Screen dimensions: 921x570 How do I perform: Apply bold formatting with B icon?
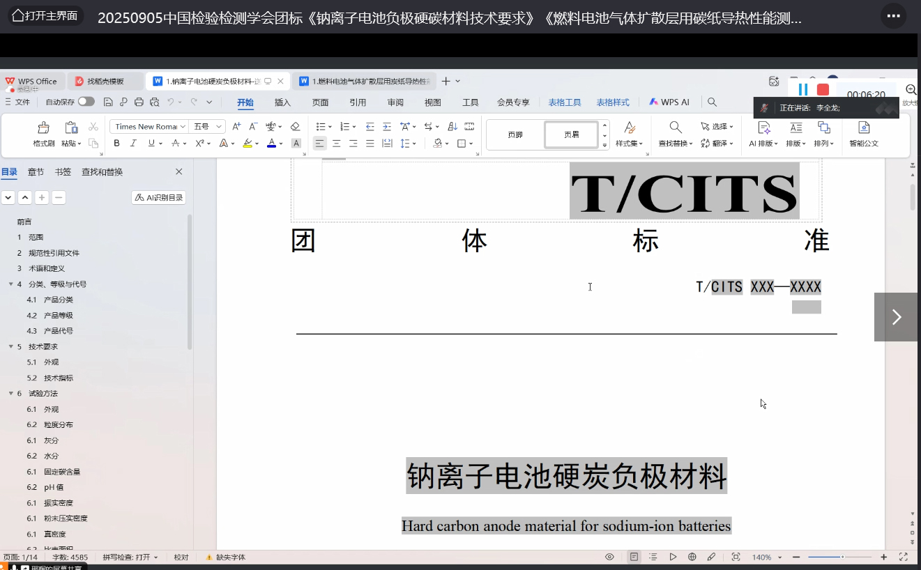(116, 144)
